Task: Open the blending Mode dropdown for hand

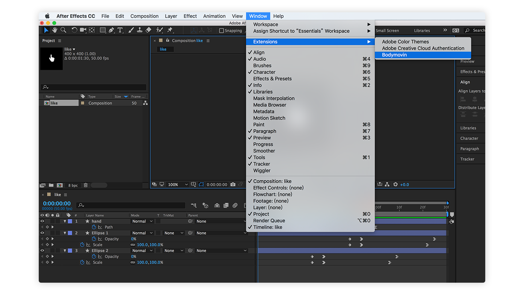Action: coord(142,221)
